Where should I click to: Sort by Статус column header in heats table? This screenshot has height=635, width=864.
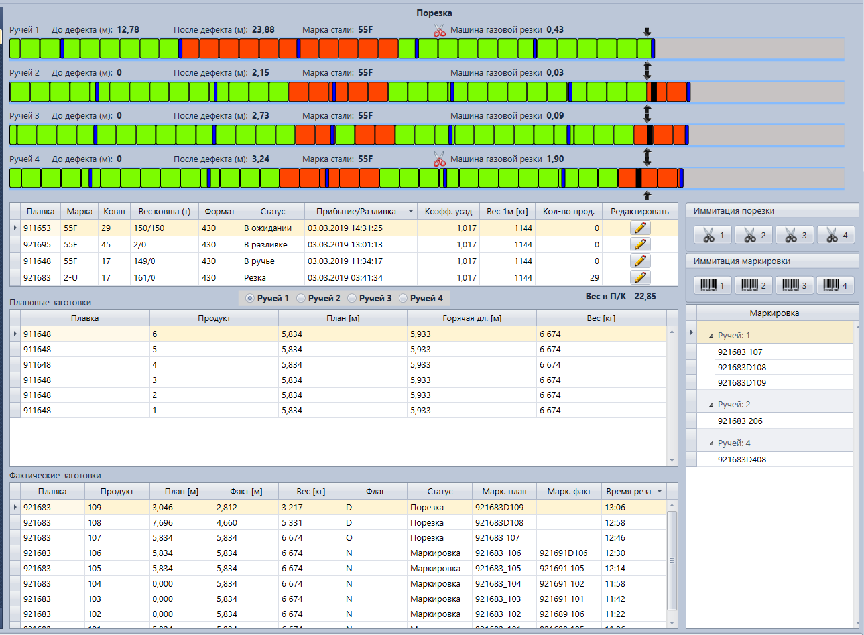[x=273, y=212]
